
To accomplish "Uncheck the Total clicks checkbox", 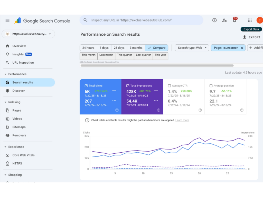I will (x=86, y=86).
